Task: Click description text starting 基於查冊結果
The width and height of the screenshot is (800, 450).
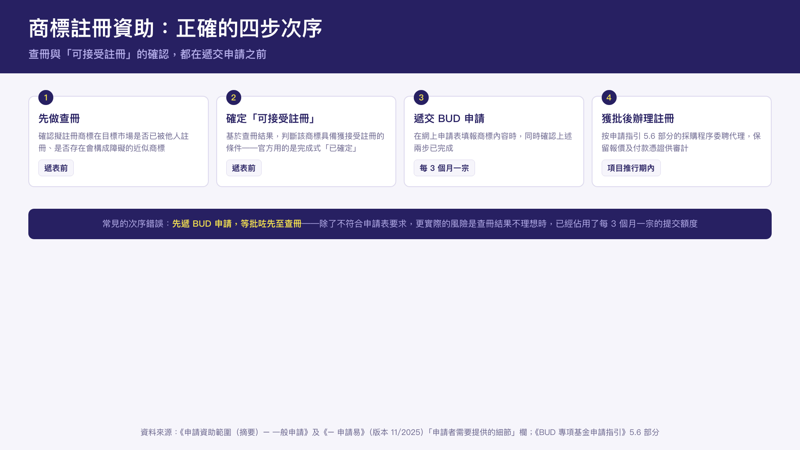Action: pyautogui.click(x=305, y=142)
